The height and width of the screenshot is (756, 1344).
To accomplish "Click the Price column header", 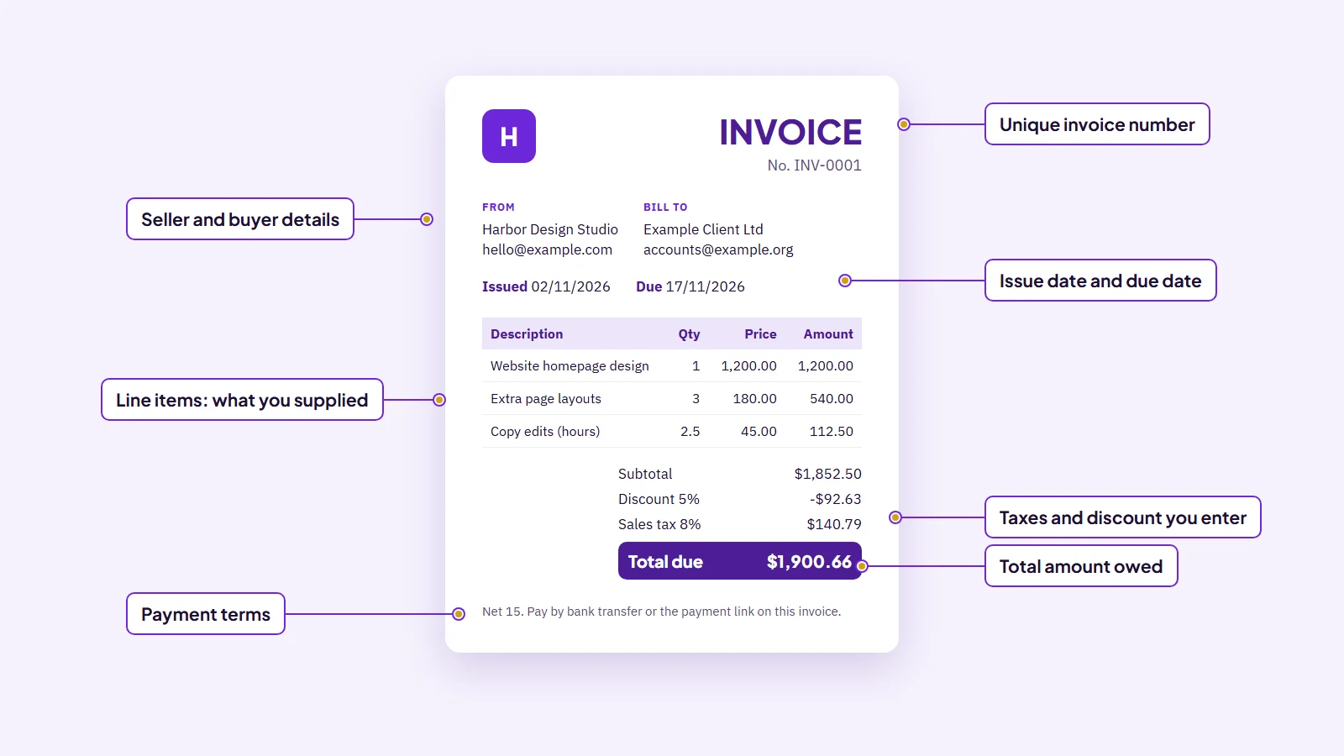I will [x=760, y=333].
